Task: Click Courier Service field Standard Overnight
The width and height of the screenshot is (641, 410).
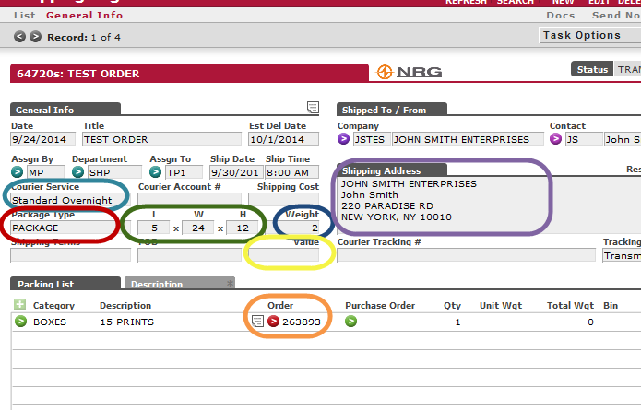Action: click(x=68, y=200)
